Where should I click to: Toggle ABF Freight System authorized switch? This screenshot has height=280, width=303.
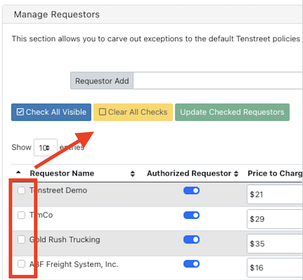click(191, 264)
